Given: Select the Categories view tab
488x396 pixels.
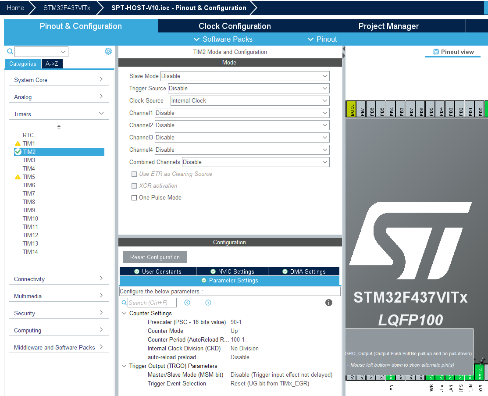Looking at the screenshot, I should pos(23,64).
